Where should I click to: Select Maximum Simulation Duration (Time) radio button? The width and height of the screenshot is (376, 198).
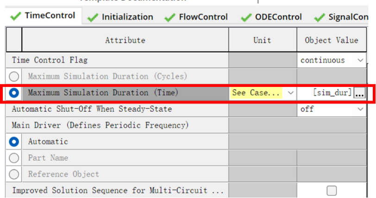[14, 93]
